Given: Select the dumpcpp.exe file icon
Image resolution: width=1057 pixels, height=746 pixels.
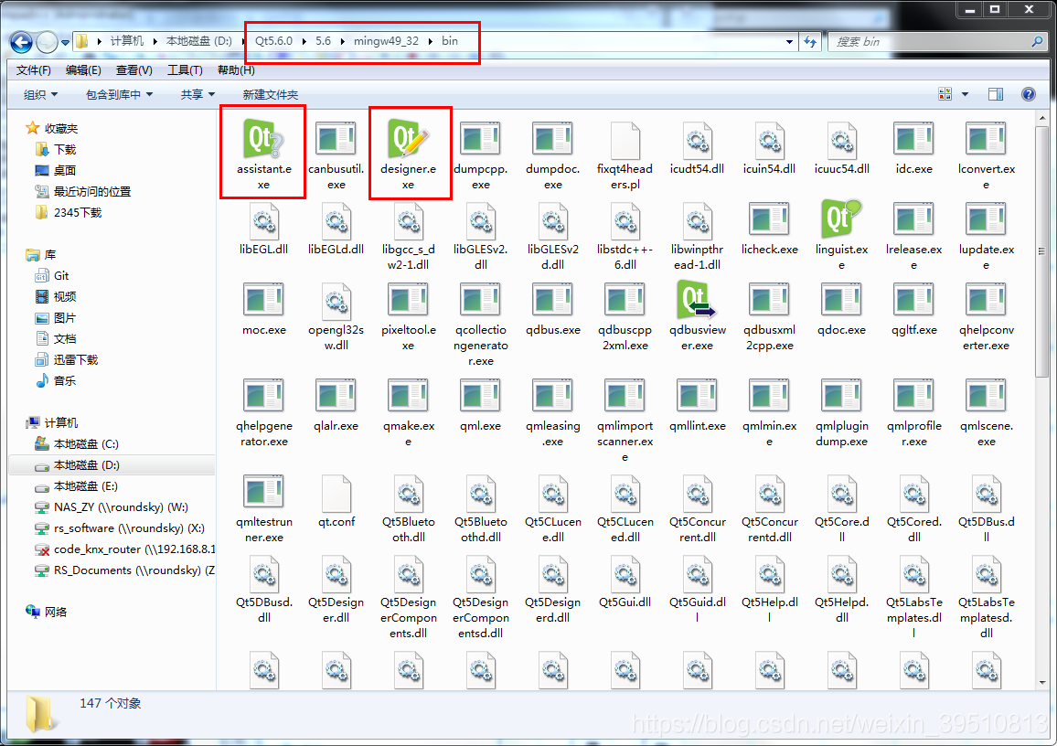Looking at the screenshot, I should point(481,140).
